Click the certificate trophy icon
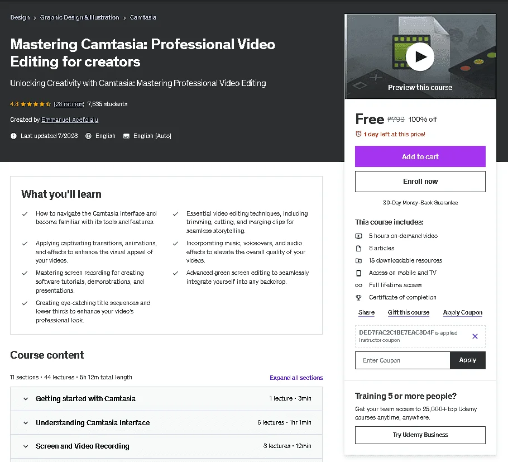 point(358,297)
